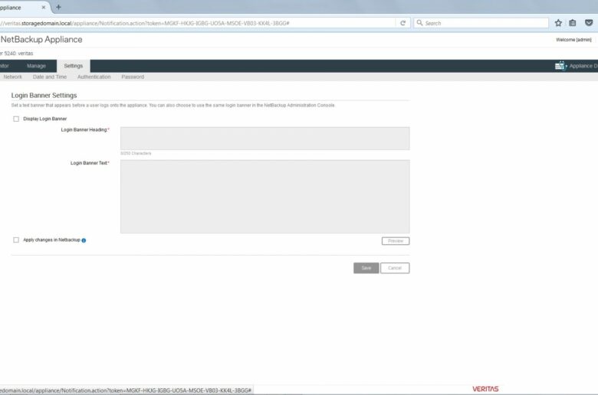Click the Save button
The height and width of the screenshot is (395, 598).
pos(366,268)
